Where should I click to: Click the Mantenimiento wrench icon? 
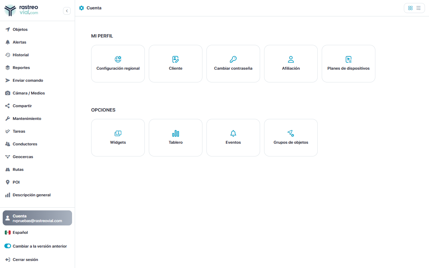[8, 119]
